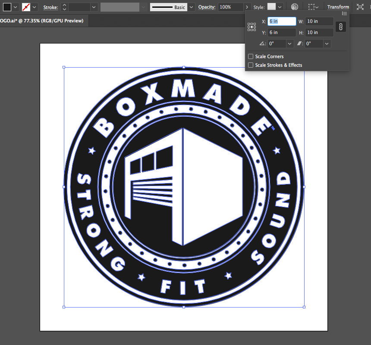
Task: Click the rotate angle field
Action: click(x=277, y=44)
